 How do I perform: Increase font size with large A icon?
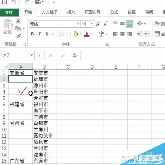click(x=98, y=24)
